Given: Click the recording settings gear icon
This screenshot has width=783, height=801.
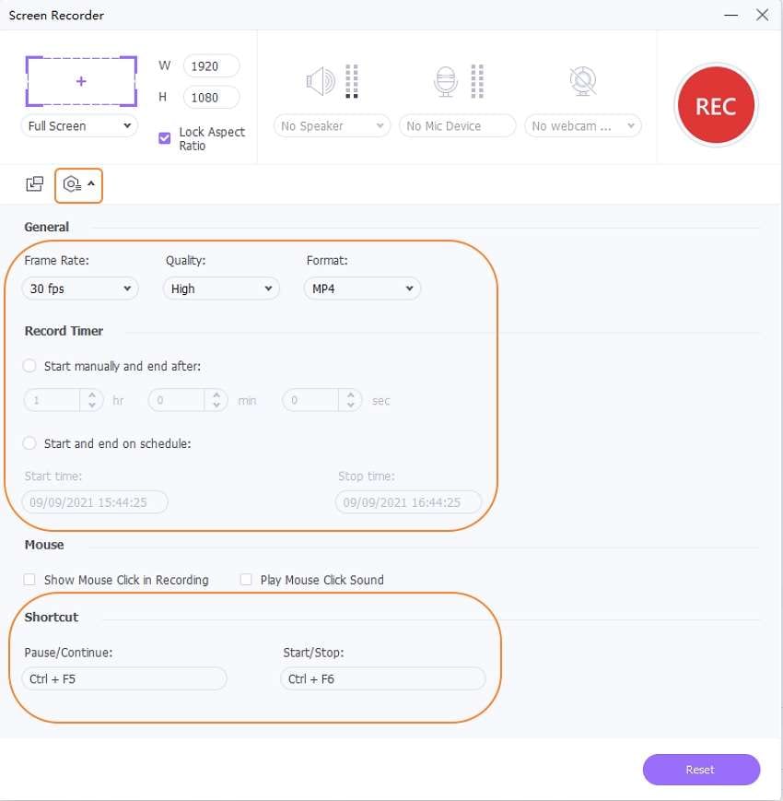Looking at the screenshot, I should coord(73,184).
